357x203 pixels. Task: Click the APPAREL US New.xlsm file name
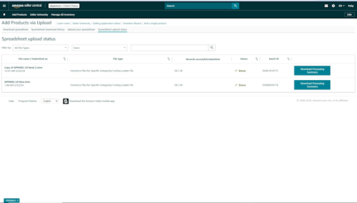point(17,82)
